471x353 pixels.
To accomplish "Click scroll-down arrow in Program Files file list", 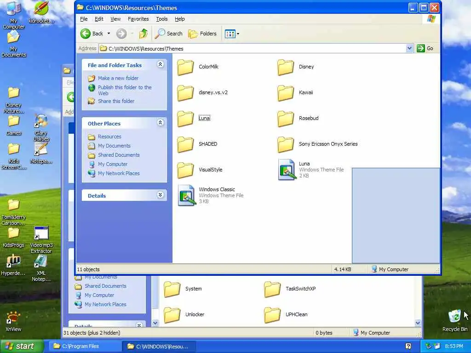I will [x=418, y=323].
